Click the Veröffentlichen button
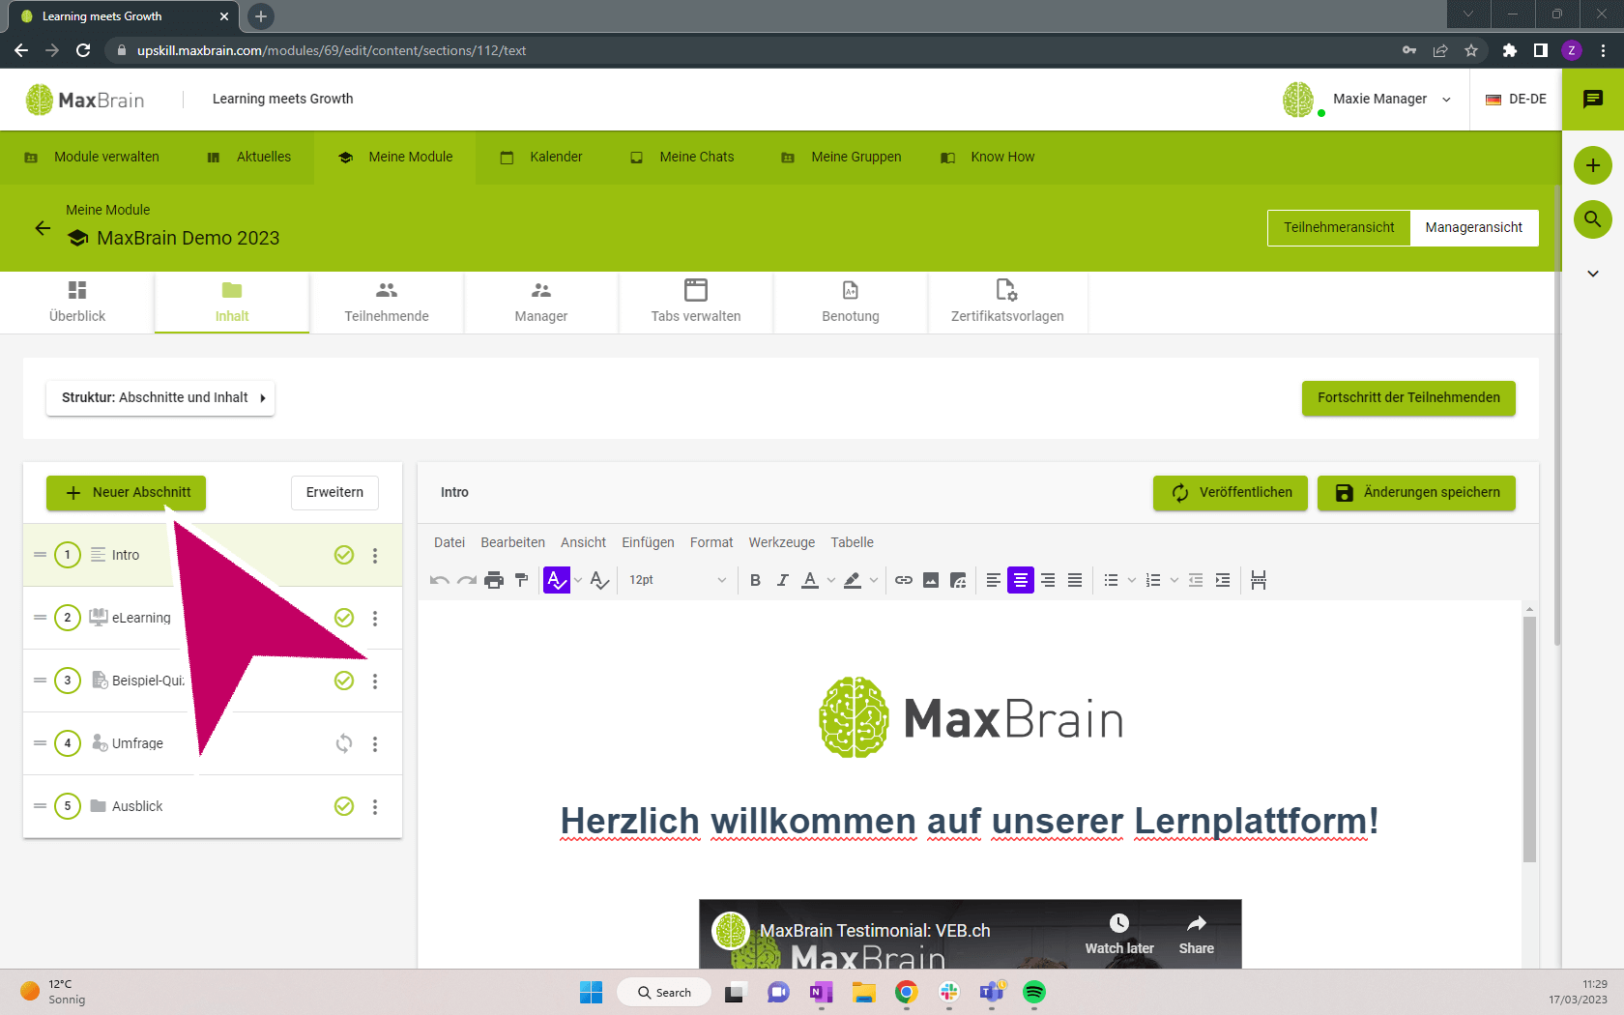The height and width of the screenshot is (1015, 1624). click(1231, 493)
